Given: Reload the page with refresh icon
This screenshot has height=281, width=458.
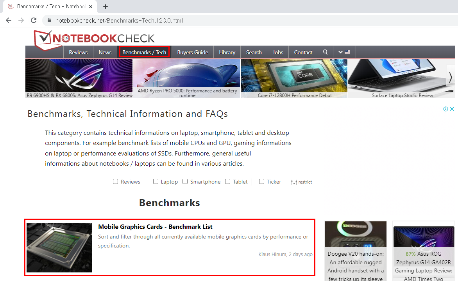Looking at the screenshot, I should point(34,20).
